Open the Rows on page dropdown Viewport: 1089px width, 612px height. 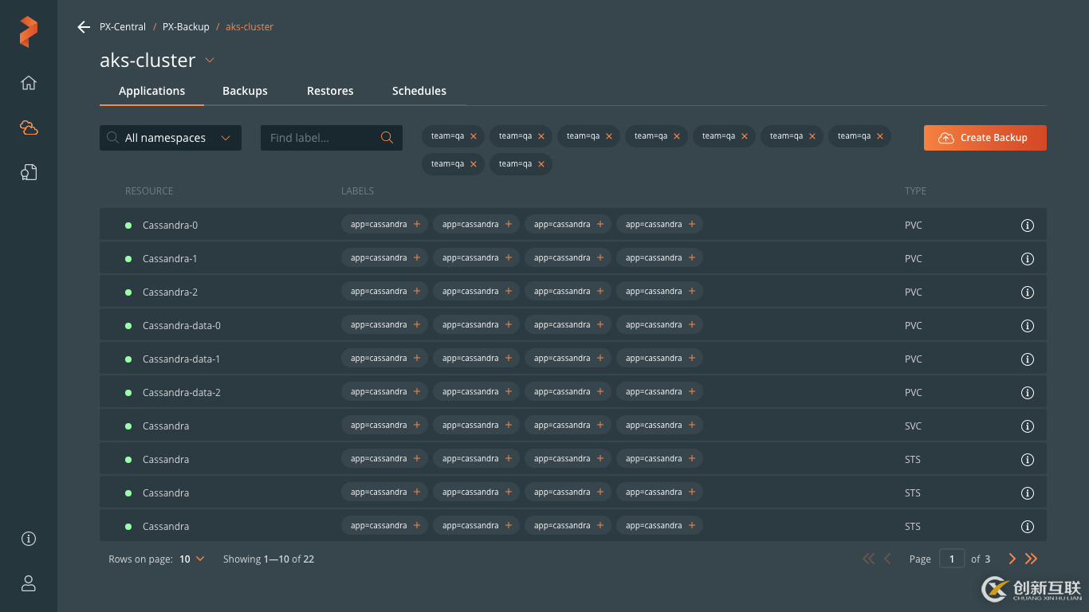click(192, 559)
